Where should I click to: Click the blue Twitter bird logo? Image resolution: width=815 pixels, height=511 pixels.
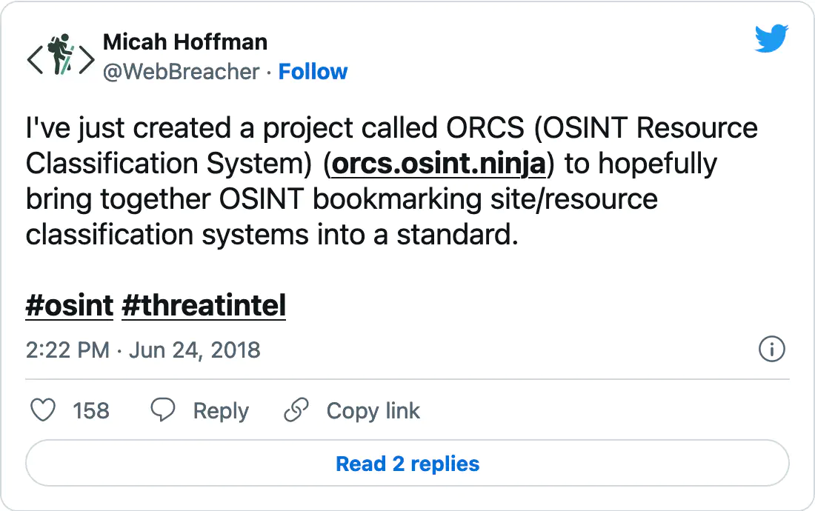771,39
